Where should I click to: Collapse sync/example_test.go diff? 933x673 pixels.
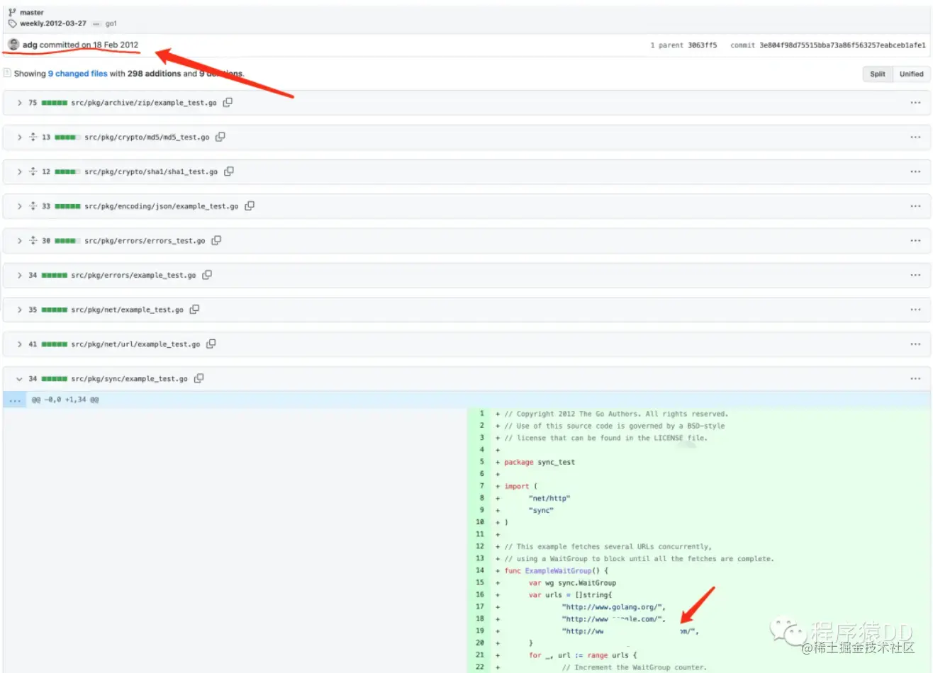pos(19,379)
